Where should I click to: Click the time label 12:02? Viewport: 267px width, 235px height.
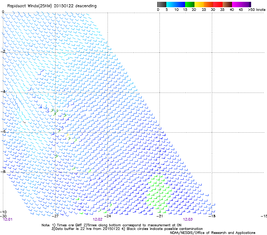coord(97,219)
